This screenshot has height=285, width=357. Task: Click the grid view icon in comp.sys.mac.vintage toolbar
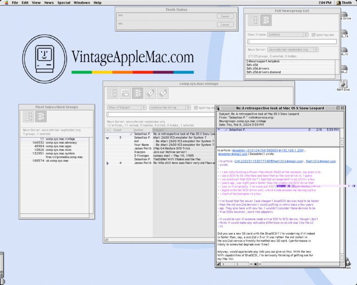(112, 93)
